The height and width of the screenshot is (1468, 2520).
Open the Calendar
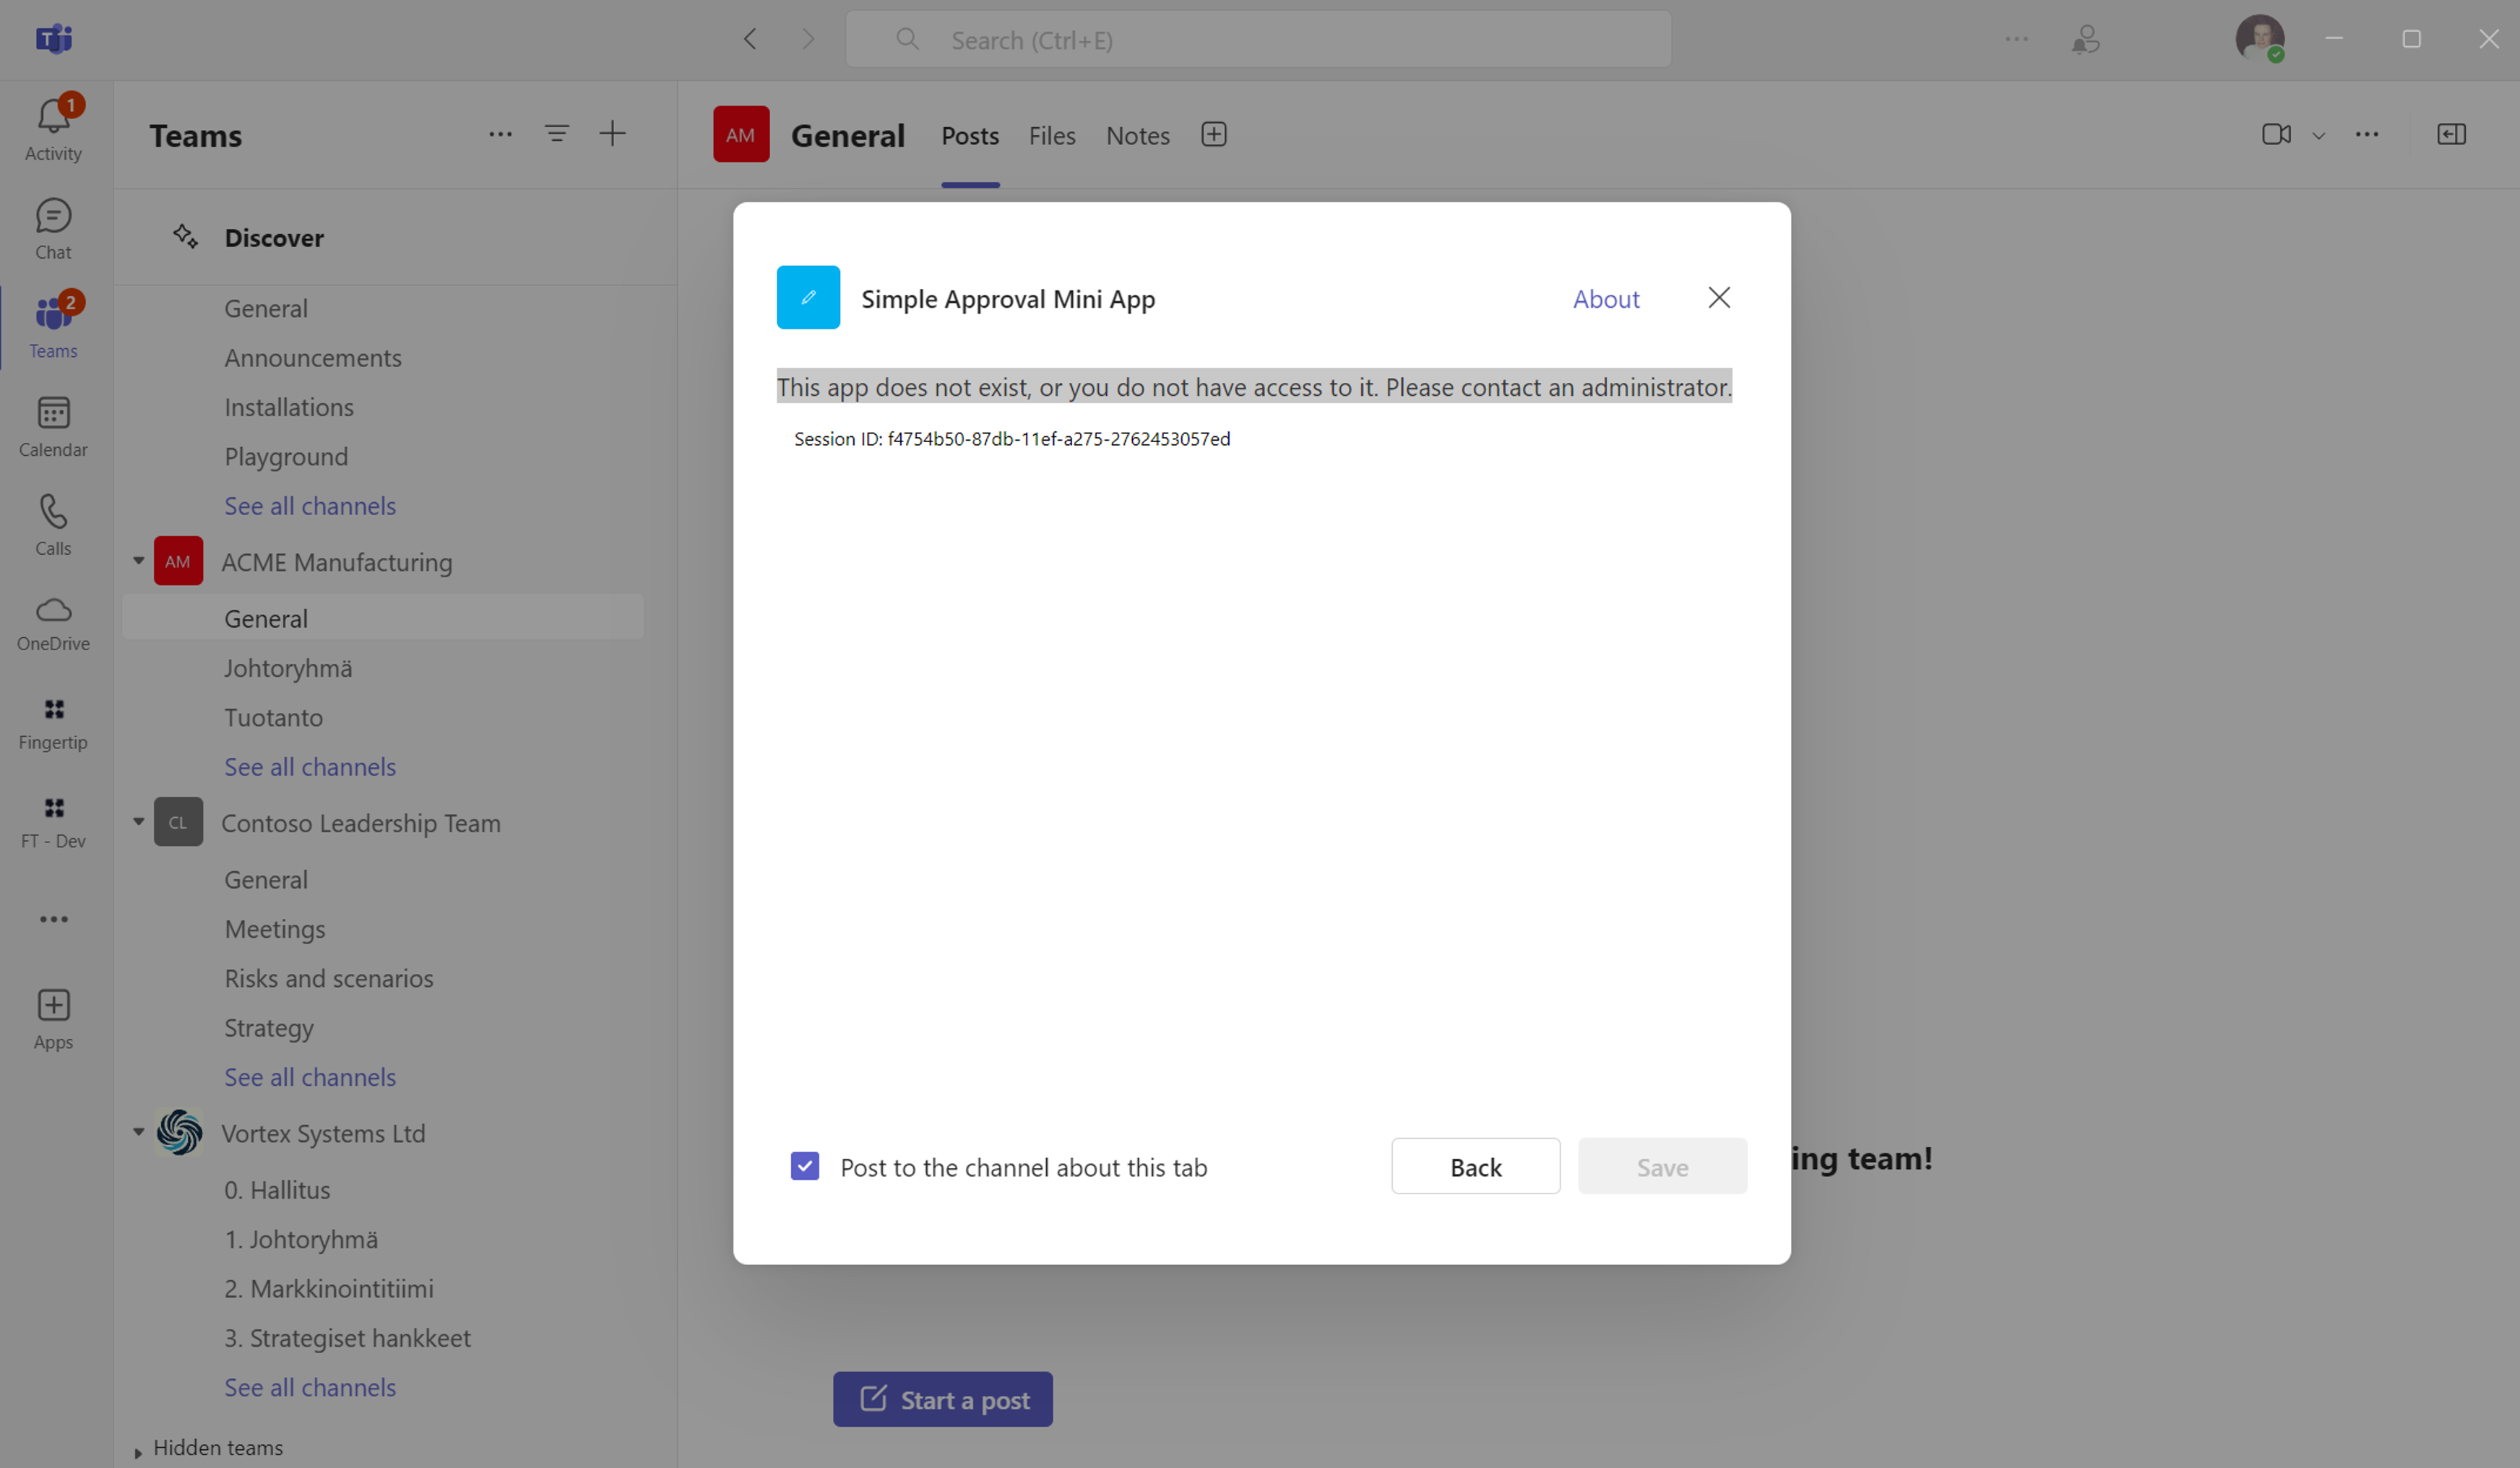(53, 425)
